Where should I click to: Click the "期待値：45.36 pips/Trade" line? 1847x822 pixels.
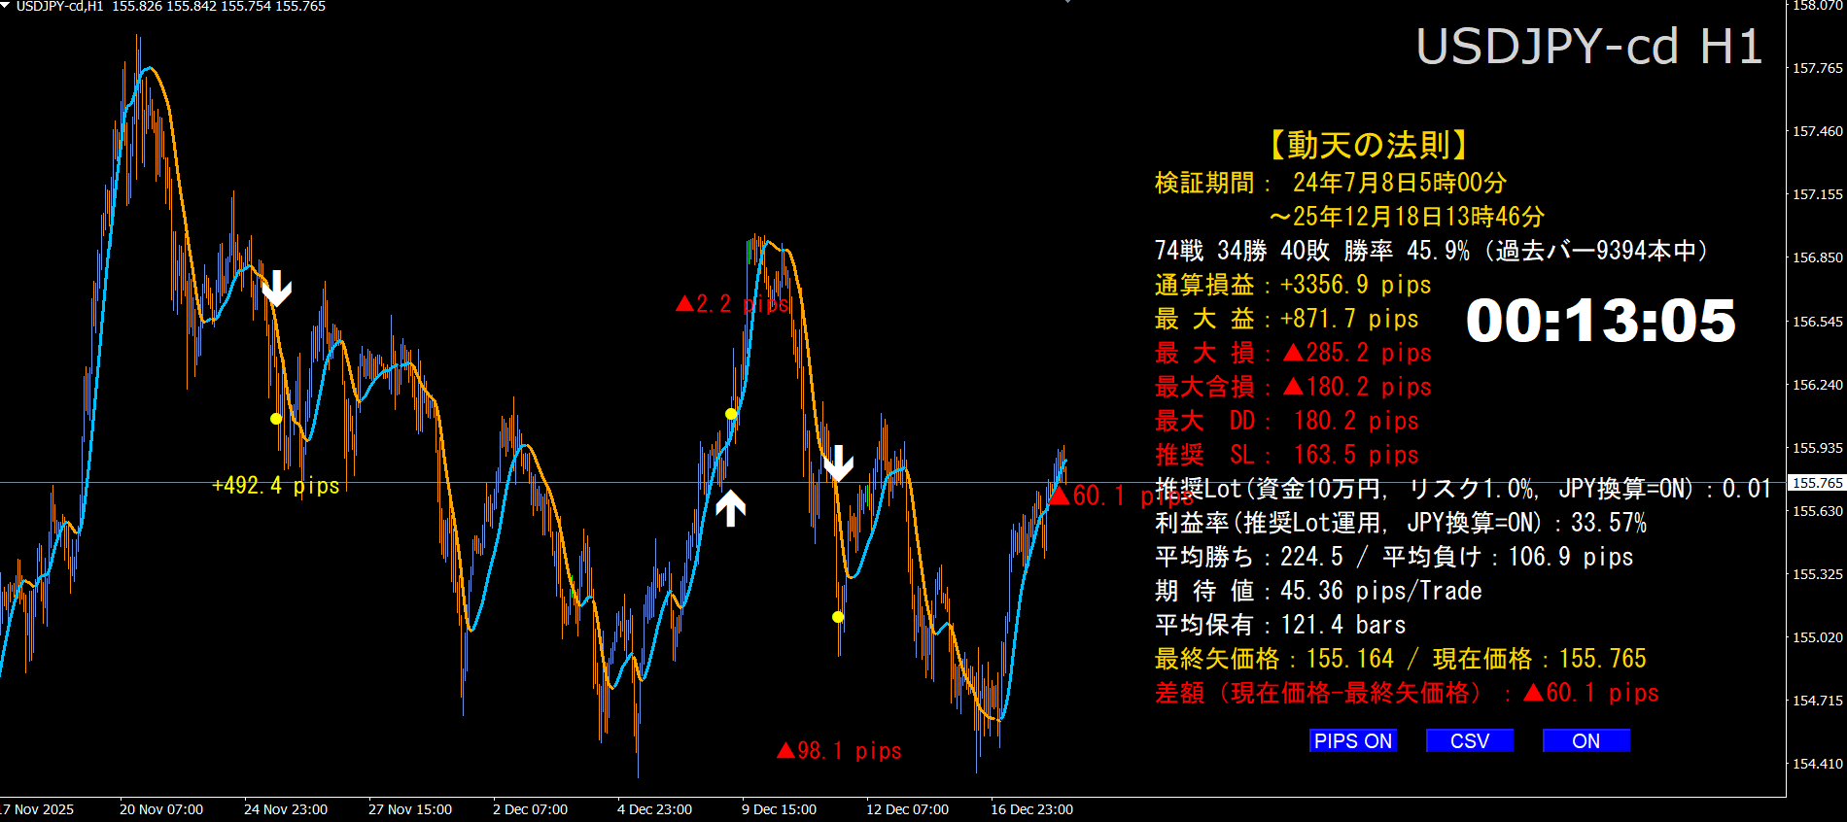tap(1318, 591)
